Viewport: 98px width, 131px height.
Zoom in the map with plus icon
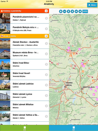[61, 11]
